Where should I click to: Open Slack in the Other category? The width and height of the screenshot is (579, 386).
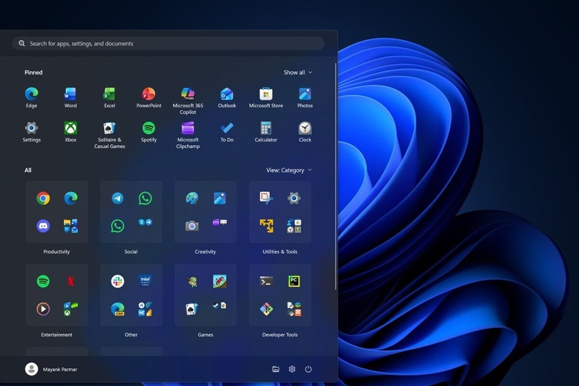click(x=117, y=281)
